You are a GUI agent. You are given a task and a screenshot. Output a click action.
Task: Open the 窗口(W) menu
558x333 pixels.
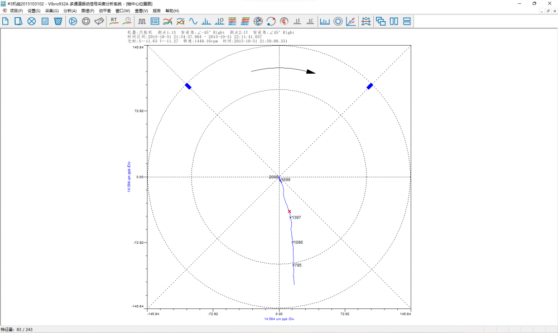click(x=123, y=11)
